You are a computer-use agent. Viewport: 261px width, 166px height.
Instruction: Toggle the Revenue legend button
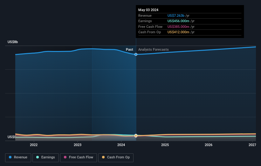point(18,157)
